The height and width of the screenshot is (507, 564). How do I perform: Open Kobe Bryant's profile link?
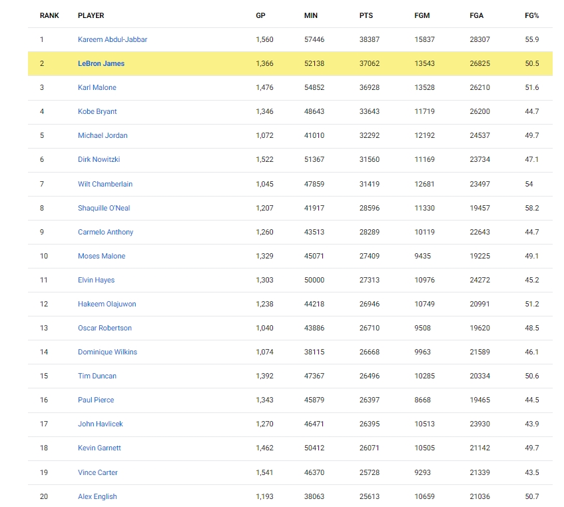[x=97, y=111]
